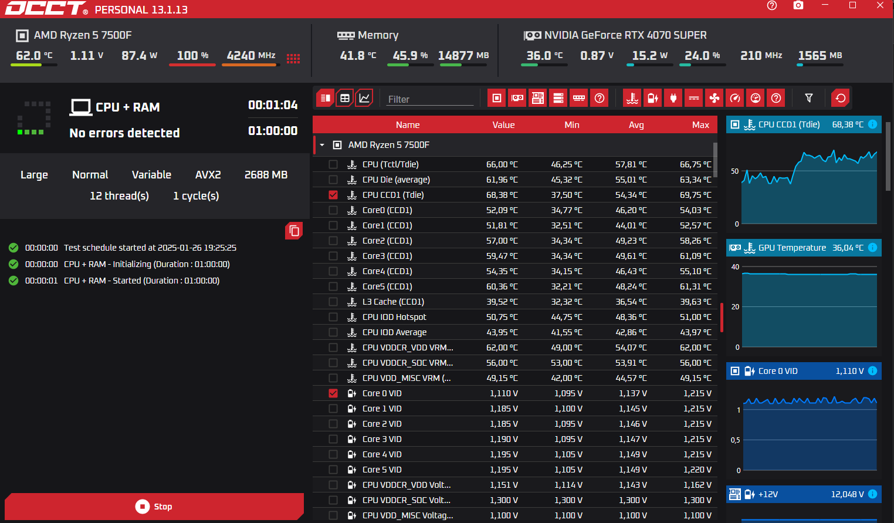Toggle the question-mark filter after the memory icon

coord(600,98)
